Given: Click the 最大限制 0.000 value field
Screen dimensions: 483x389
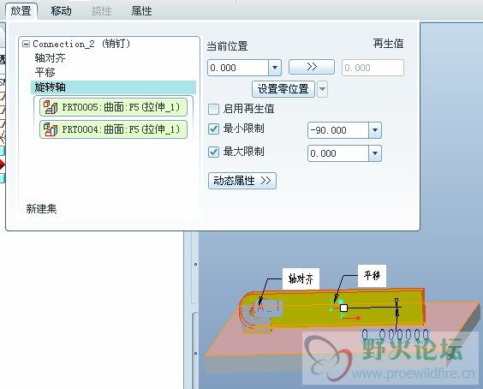Looking at the screenshot, I should point(338,153).
